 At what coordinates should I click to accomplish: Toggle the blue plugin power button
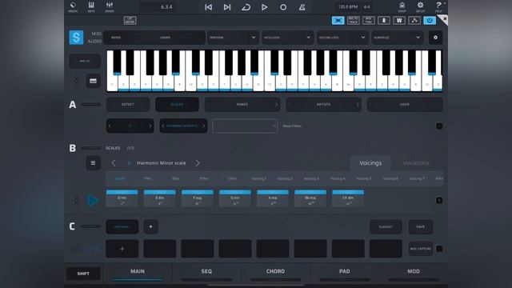pos(430,21)
